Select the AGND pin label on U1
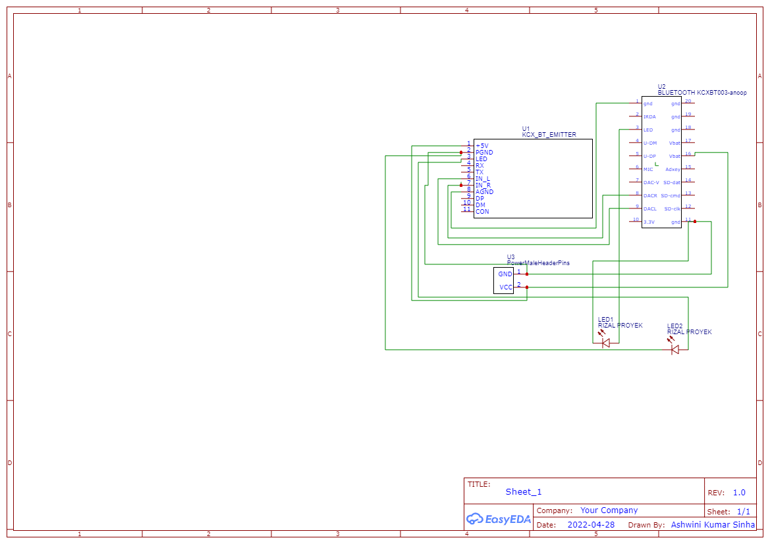This screenshot has height=544, width=770. point(484,192)
